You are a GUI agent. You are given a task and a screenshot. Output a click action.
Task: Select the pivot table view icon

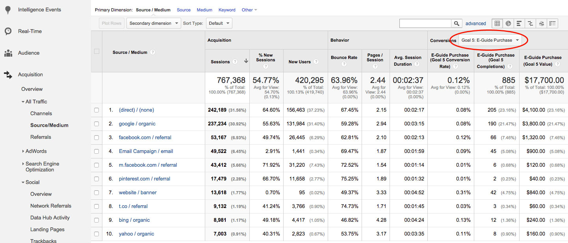click(x=553, y=24)
